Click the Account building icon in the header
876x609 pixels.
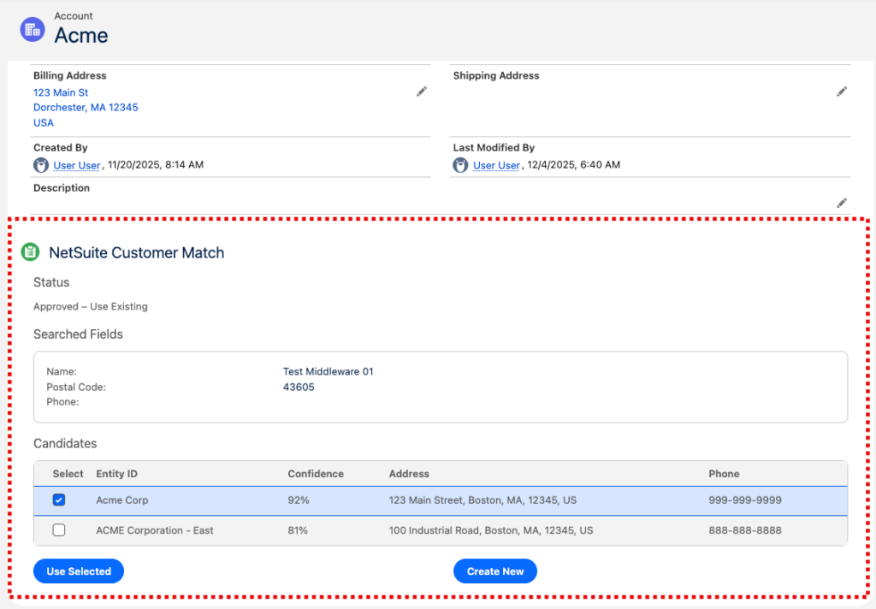pyautogui.click(x=32, y=28)
